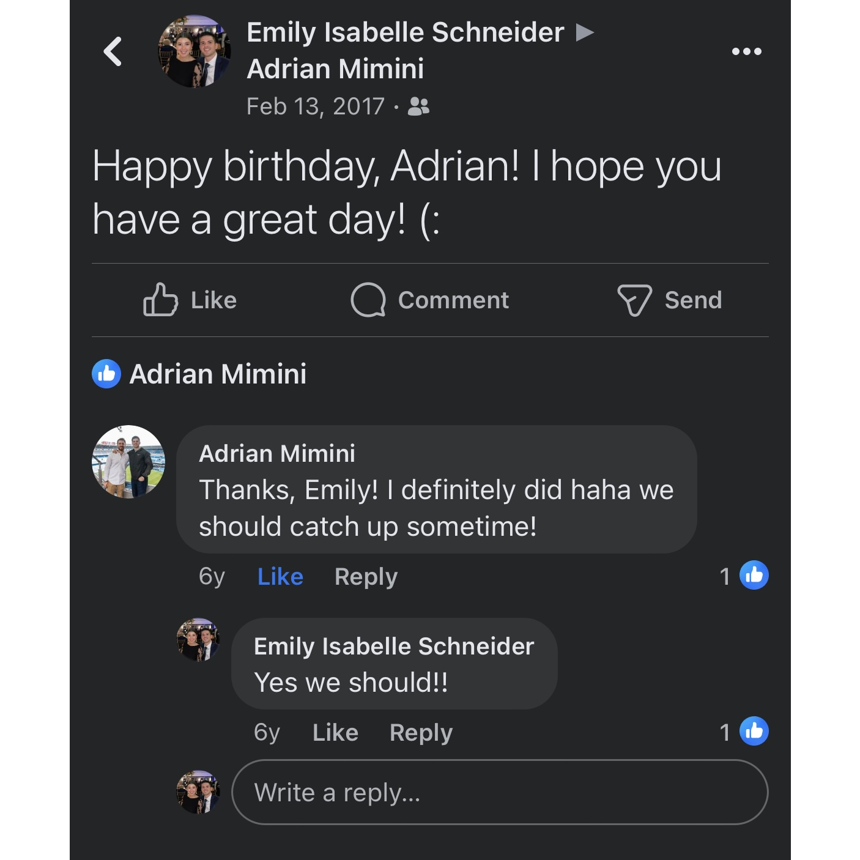Tap Emily's avatar beside her reply
The height and width of the screenshot is (860, 860).
click(198, 639)
